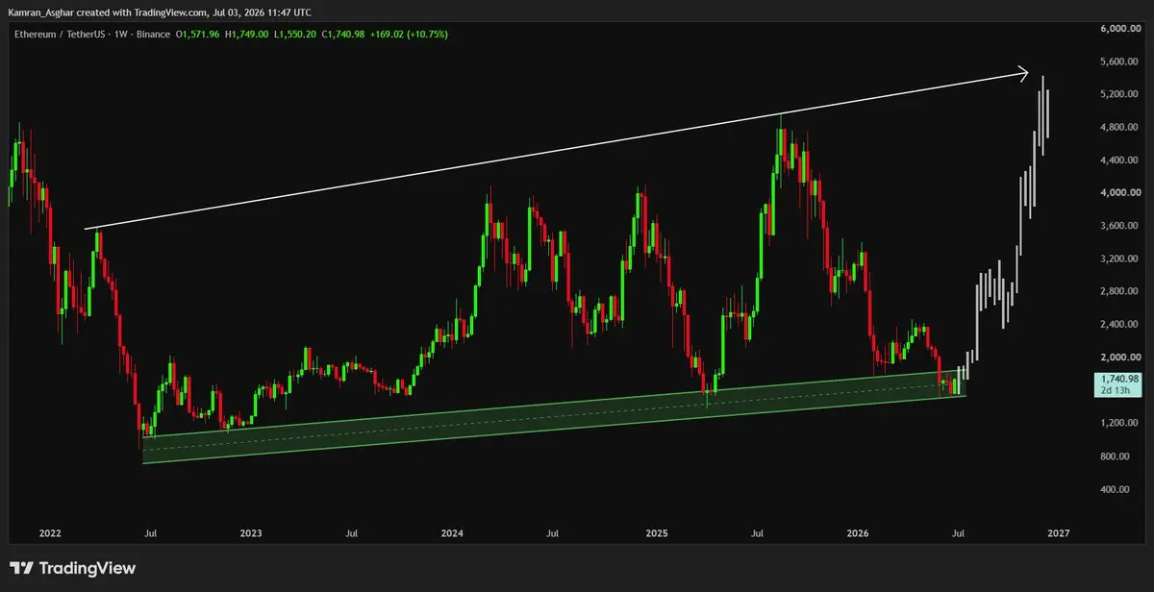Click the low value L1,550.20
The height and width of the screenshot is (592, 1154).
tap(296, 35)
